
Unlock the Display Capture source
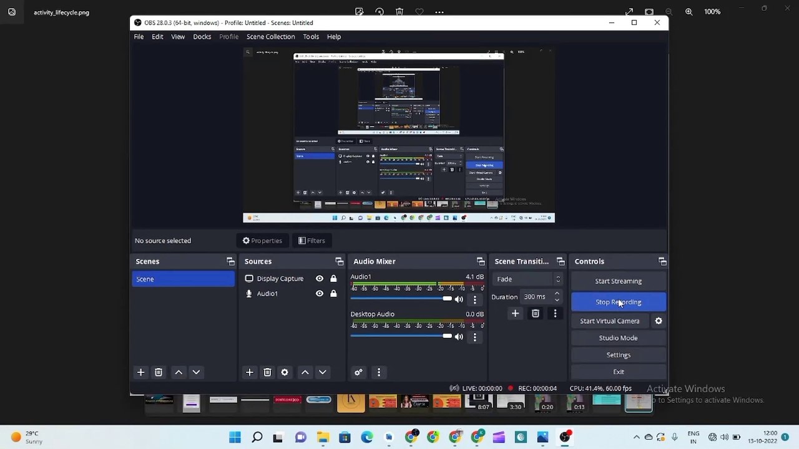[x=333, y=279]
